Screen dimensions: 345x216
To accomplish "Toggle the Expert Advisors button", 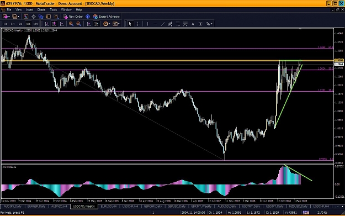I will pyautogui.click(x=107, y=17).
